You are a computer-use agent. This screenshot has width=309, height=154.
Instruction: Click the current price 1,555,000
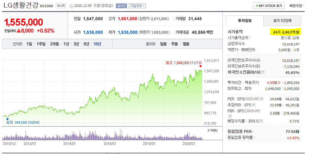click(24, 22)
